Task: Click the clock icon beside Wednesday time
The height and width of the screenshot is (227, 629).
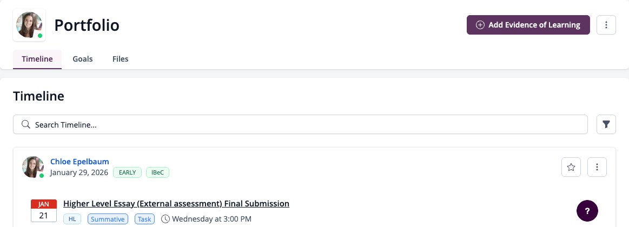Action: [x=165, y=219]
